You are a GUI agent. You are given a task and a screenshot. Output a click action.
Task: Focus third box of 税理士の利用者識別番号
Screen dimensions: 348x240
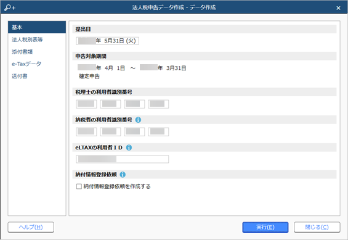point(134,104)
